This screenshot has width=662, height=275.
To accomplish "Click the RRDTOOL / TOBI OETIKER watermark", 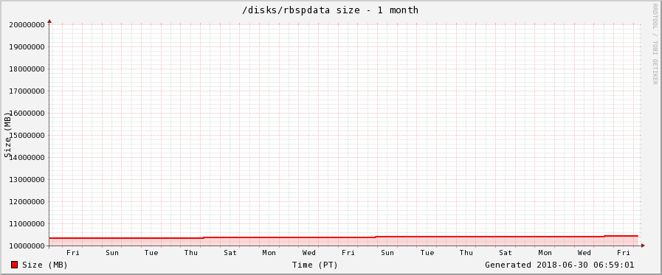I will [655, 43].
